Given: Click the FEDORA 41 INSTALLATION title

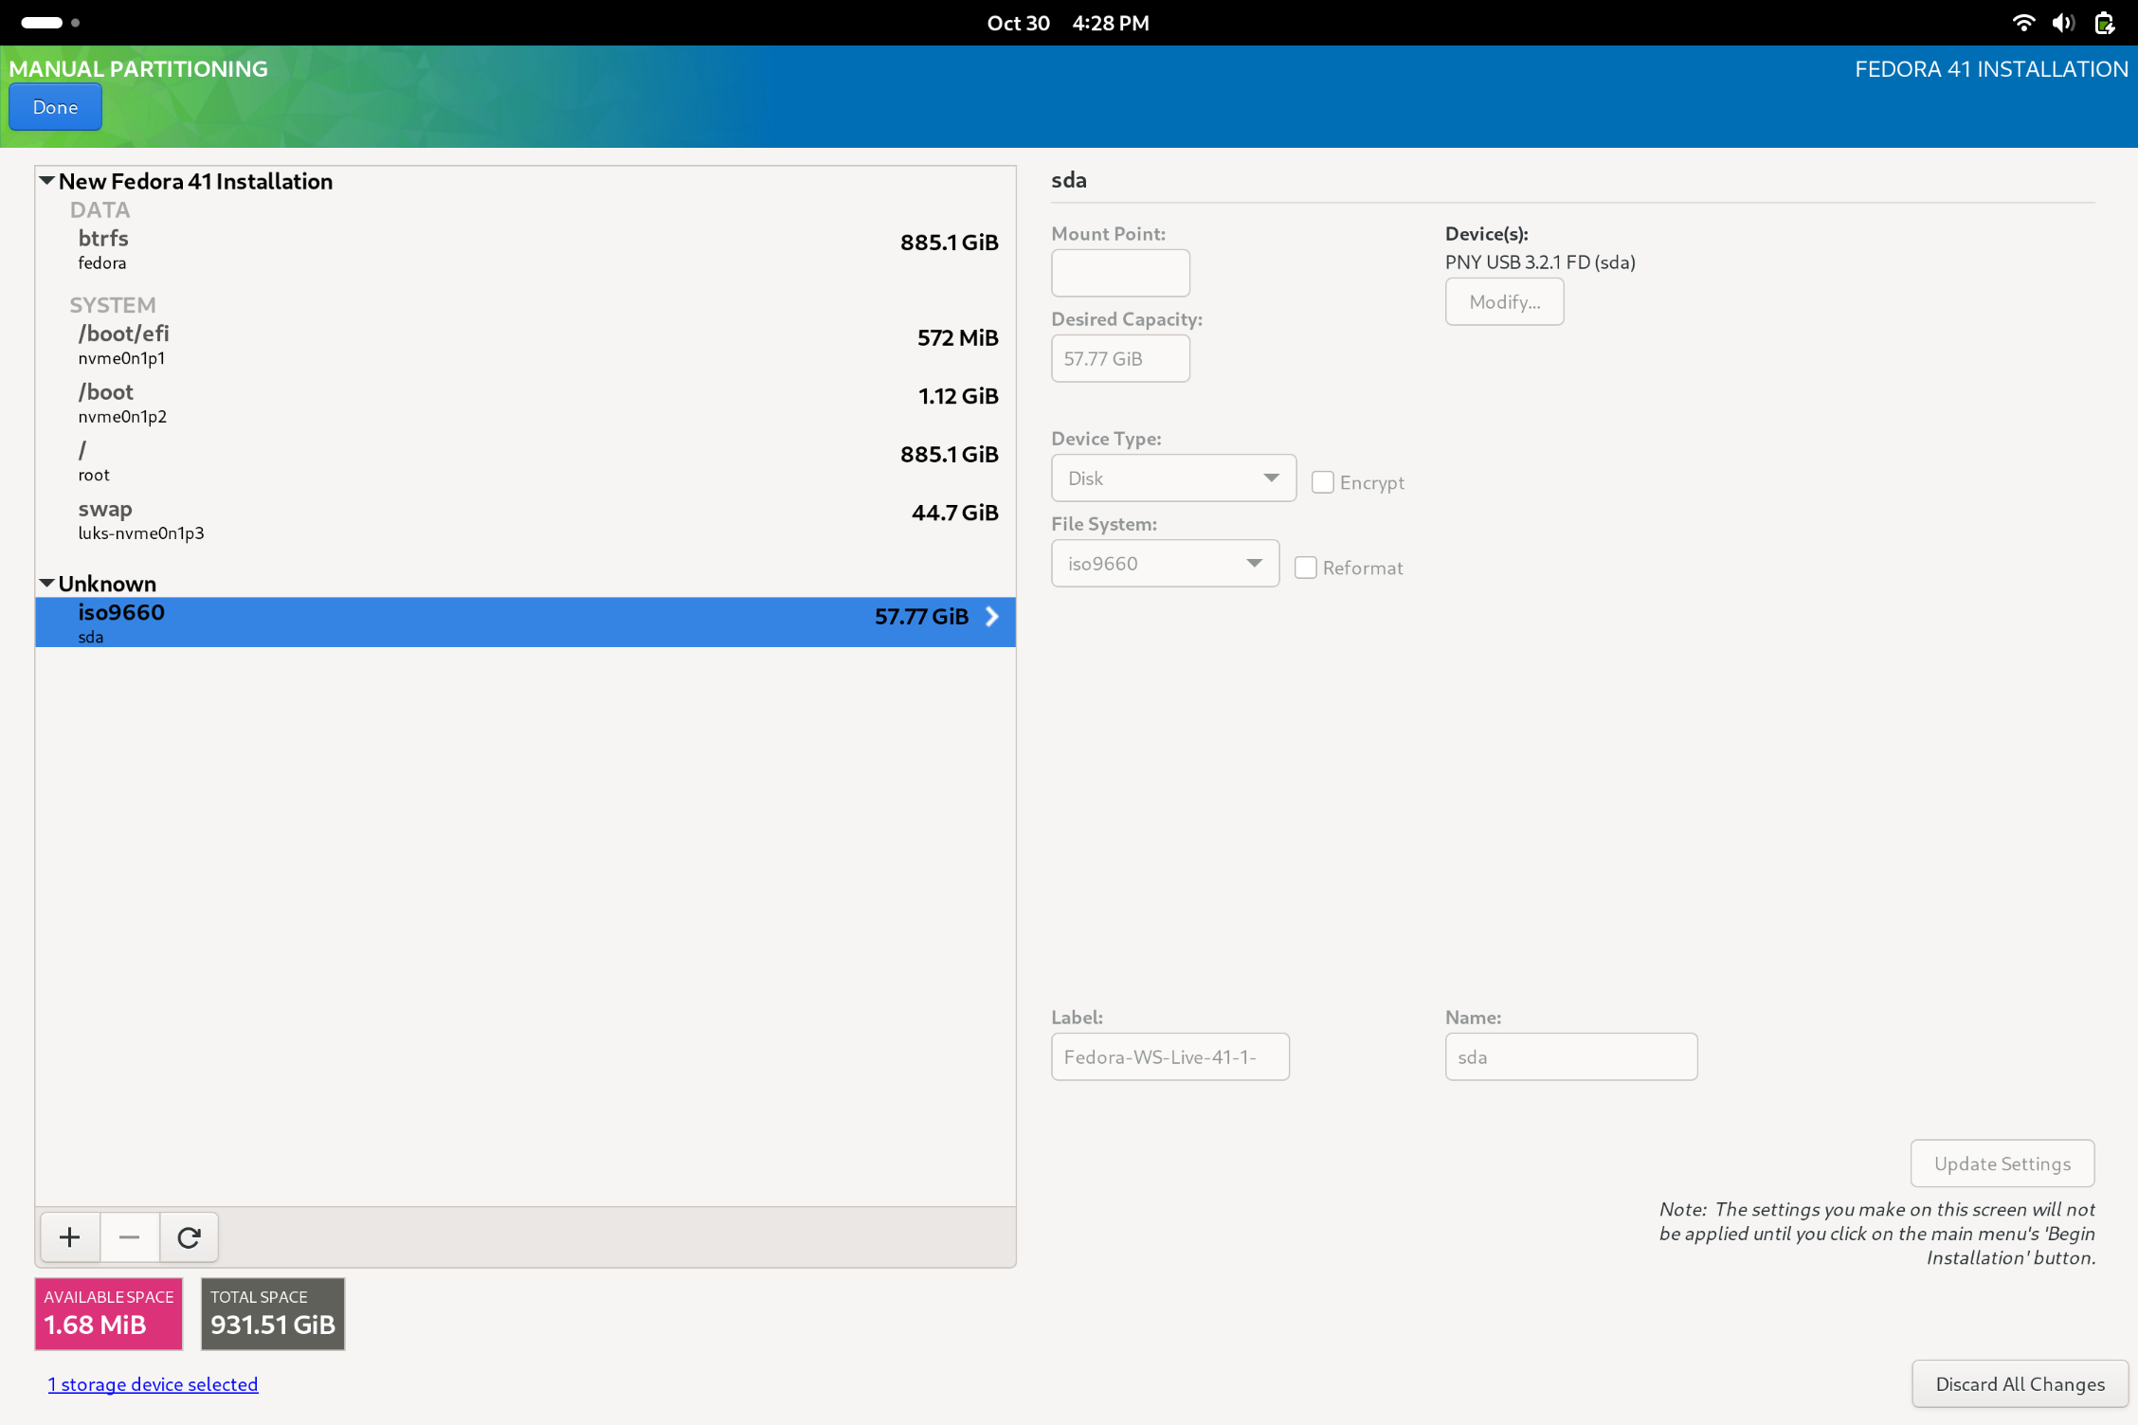Looking at the screenshot, I should [x=1991, y=69].
